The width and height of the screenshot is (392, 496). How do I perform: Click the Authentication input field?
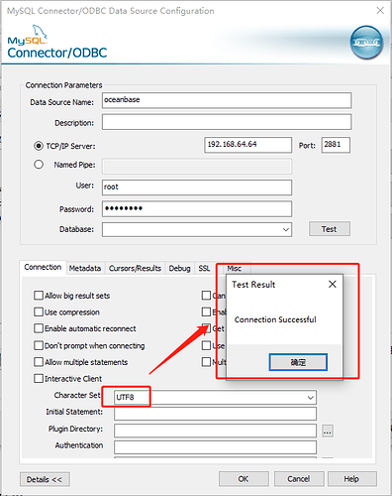point(215,447)
